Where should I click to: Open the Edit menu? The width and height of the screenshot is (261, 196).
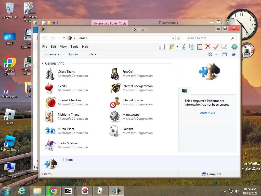click(54, 47)
